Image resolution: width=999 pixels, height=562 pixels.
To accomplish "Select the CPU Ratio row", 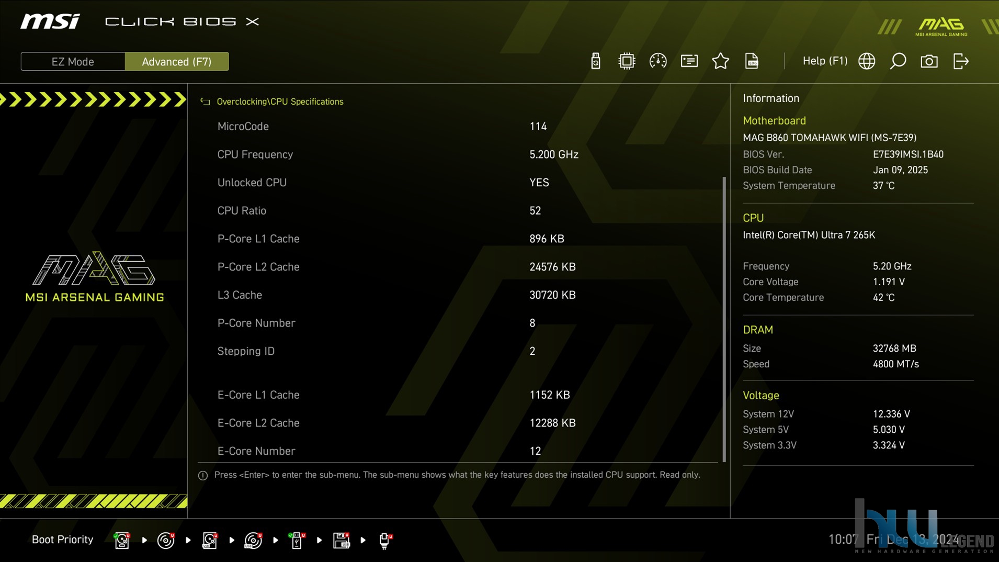I will (x=459, y=210).
